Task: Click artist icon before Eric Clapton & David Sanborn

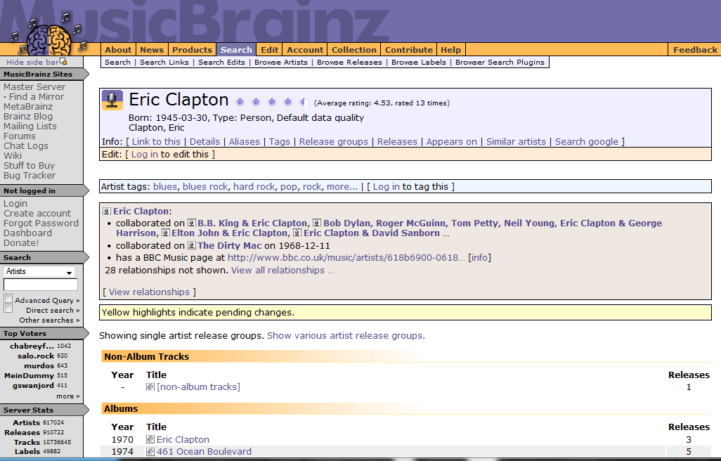Action: (x=297, y=233)
